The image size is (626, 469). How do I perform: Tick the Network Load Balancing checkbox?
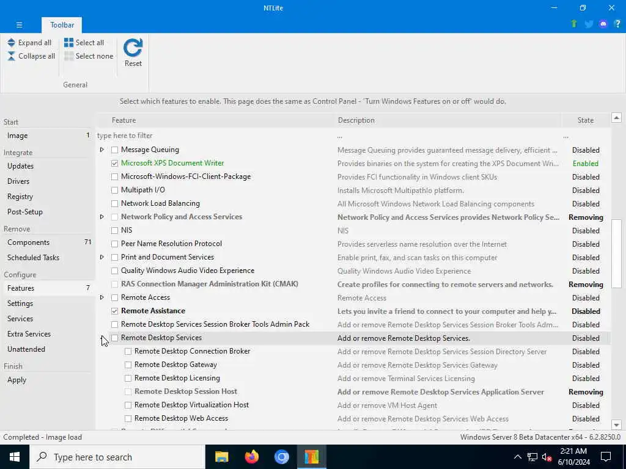click(x=114, y=204)
